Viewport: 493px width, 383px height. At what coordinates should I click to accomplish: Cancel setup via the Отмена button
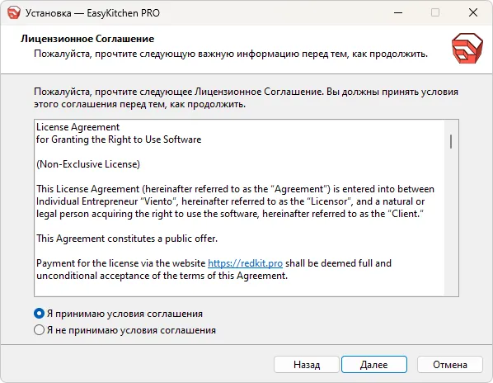click(450, 365)
